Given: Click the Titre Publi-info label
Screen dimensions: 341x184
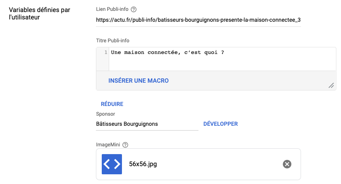Looking at the screenshot, I should tap(113, 41).
